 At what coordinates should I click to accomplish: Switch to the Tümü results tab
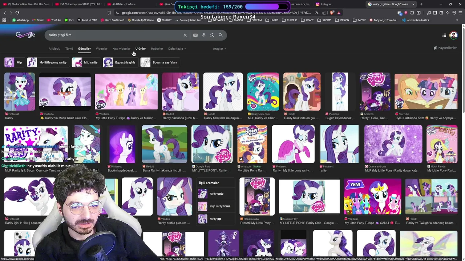click(x=69, y=49)
